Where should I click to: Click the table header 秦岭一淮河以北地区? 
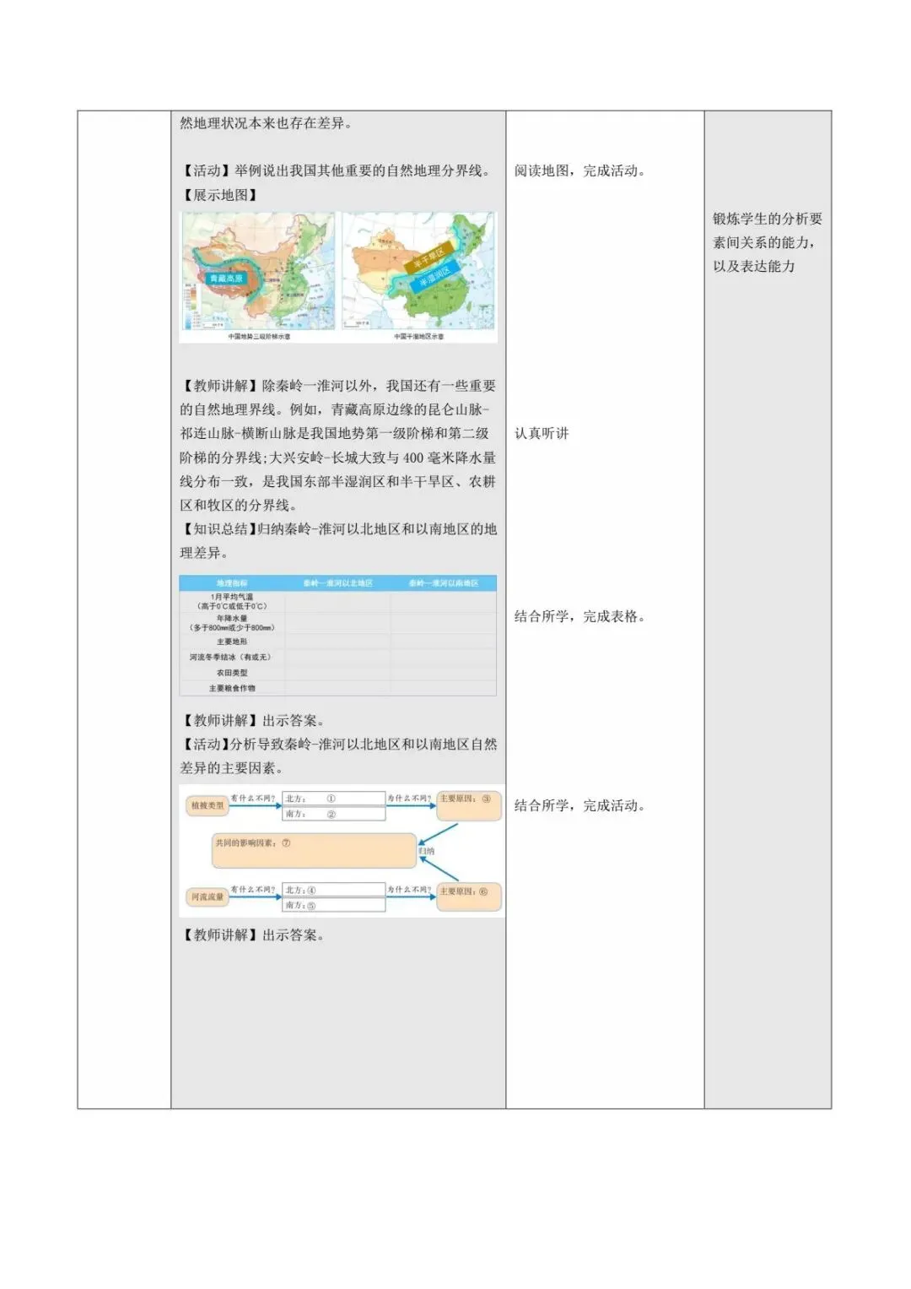click(x=338, y=583)
